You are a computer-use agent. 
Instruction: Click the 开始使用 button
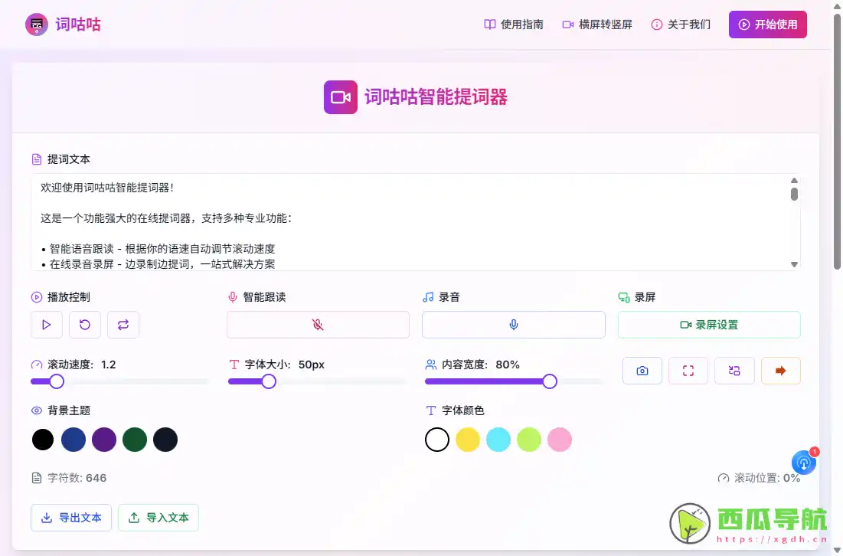(768, 25)
